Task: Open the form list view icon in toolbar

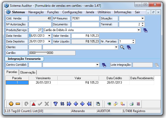Action: pos(98,104)
